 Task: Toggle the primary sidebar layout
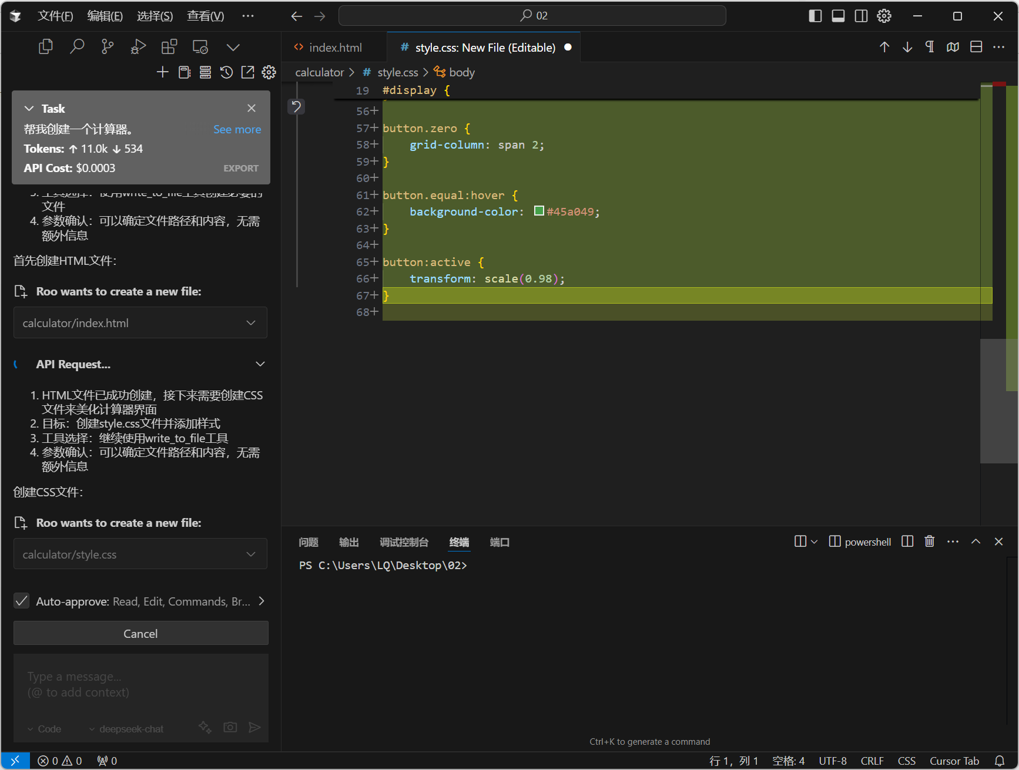click(x=815, y=16)
